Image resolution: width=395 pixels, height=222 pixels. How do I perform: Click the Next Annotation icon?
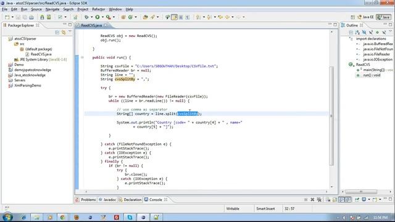tap(199, 17)
